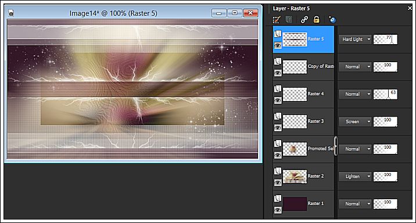Click the layer link chain icon
Viewport: 416px width, 223px height.
(304, 20)
